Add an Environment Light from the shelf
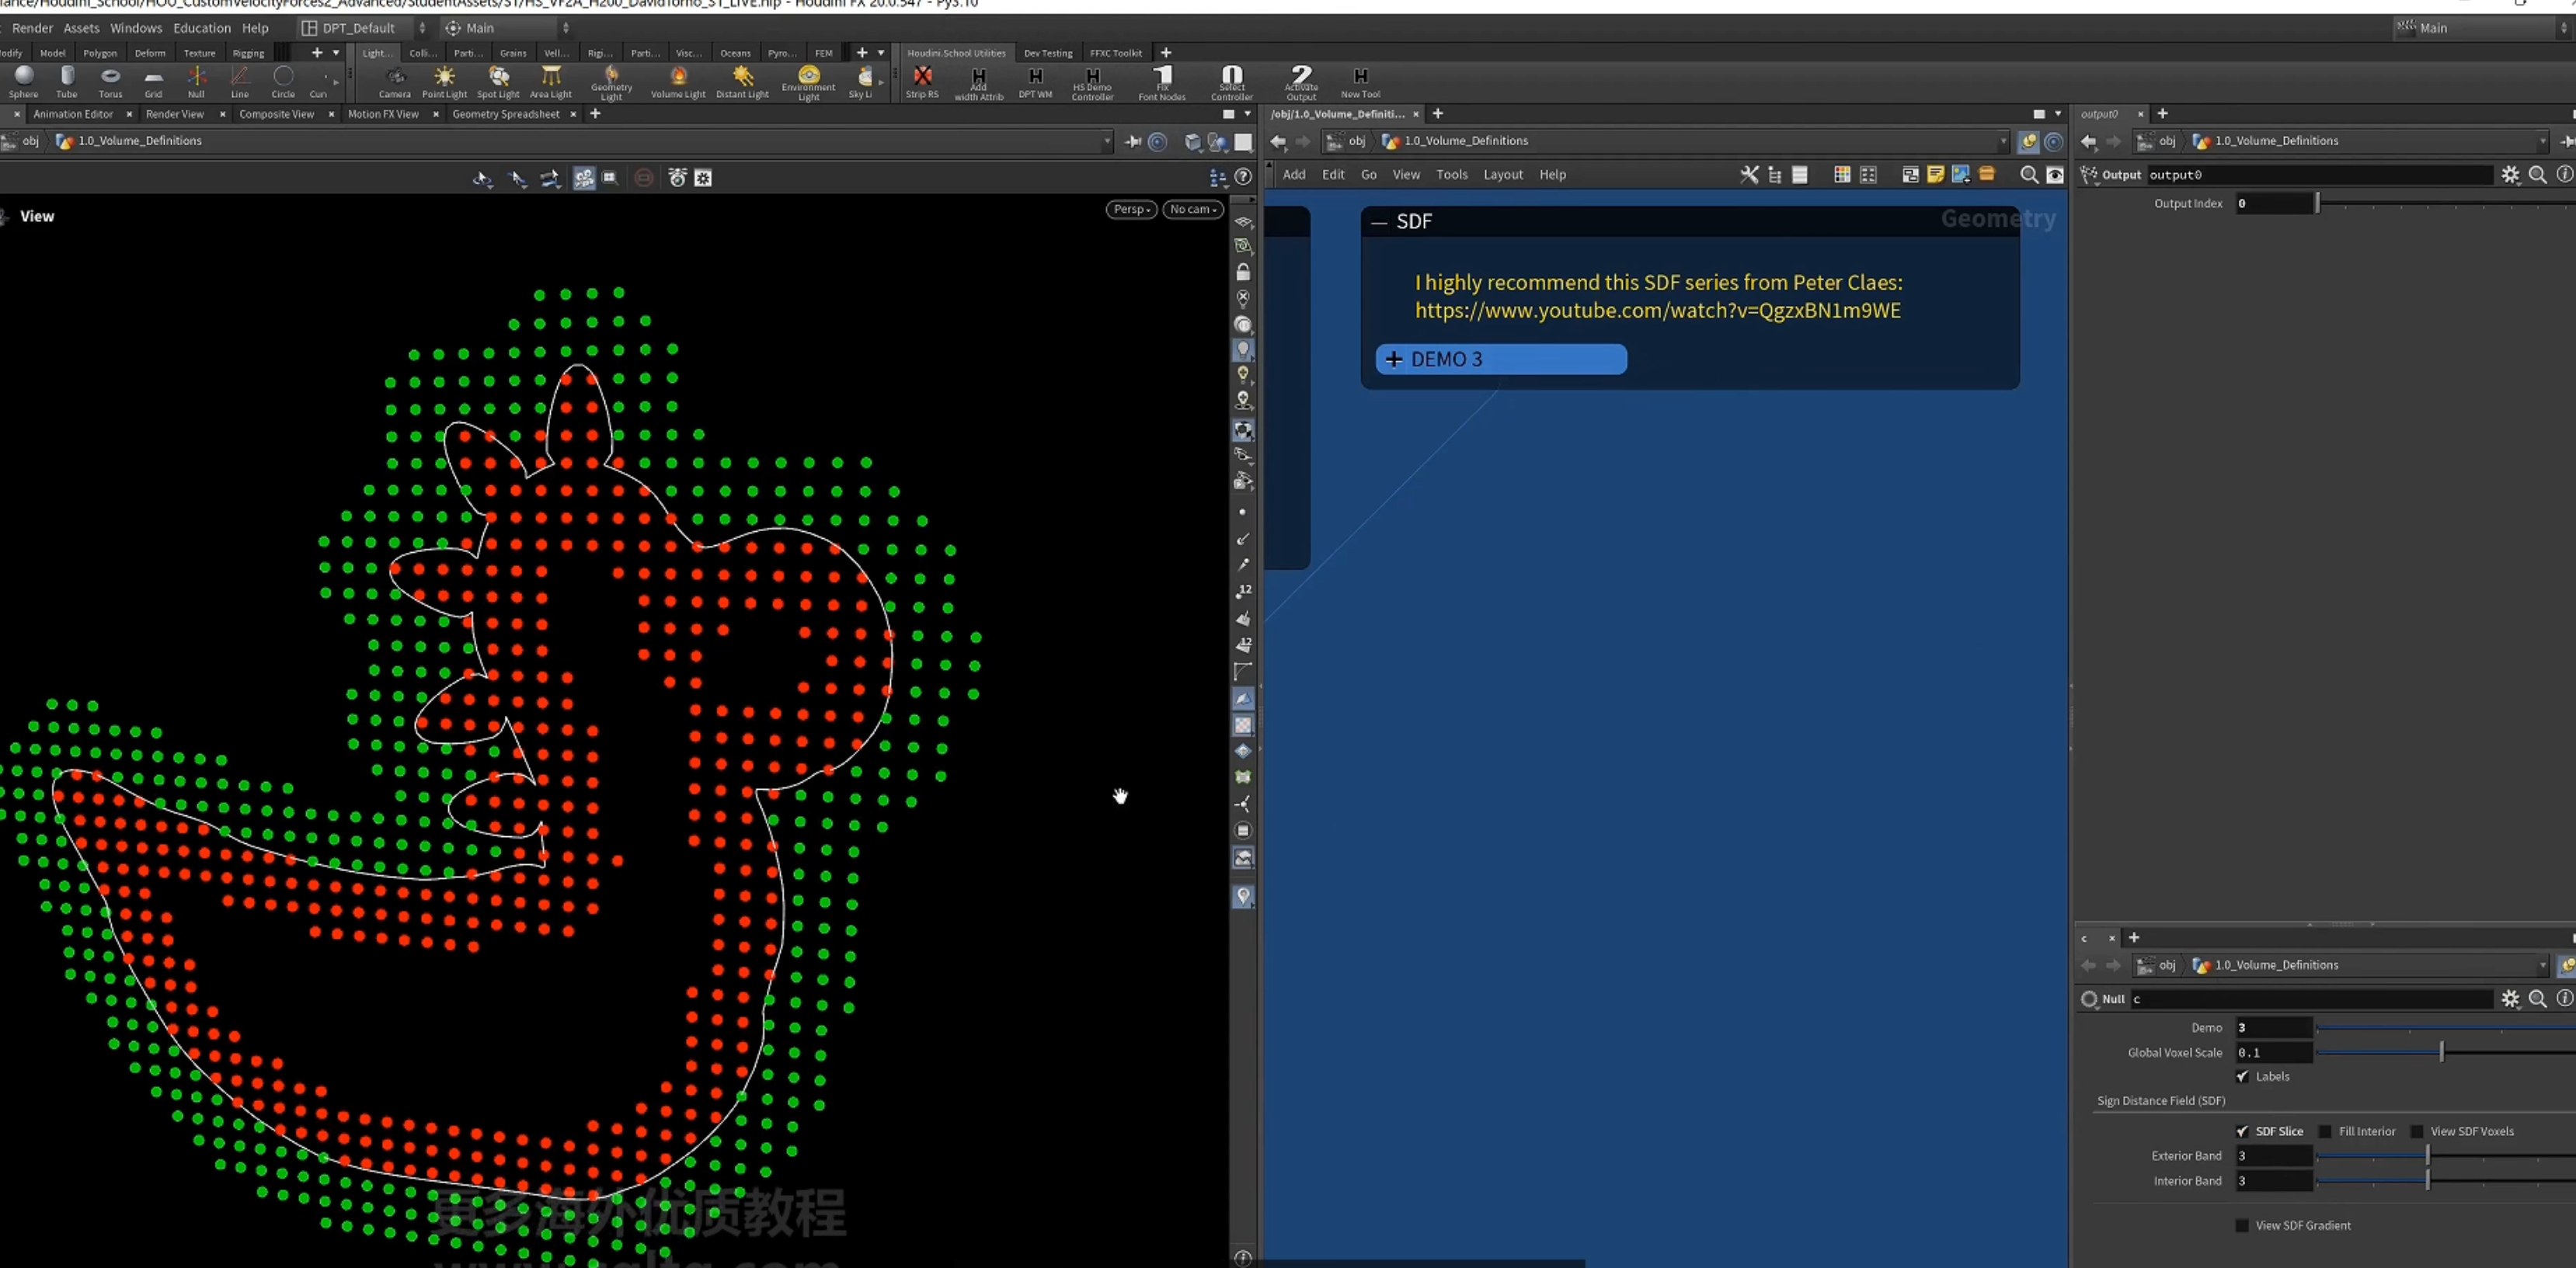2576x1268 pixels. [808, 83]
